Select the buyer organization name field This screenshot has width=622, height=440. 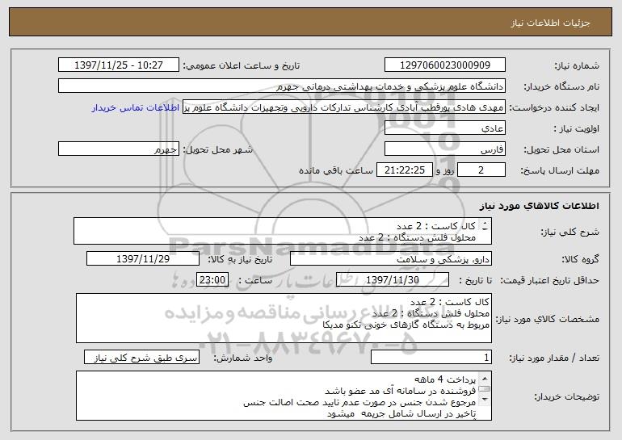(282, 86)
